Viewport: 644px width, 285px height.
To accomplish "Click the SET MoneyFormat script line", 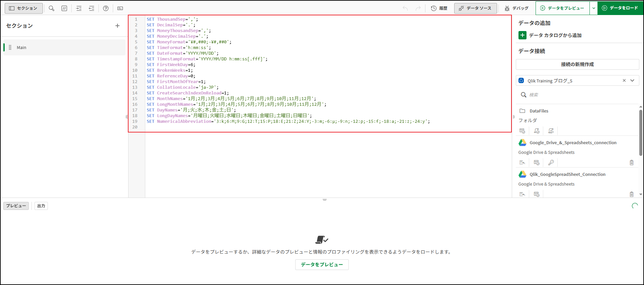I will pos(189,42).
